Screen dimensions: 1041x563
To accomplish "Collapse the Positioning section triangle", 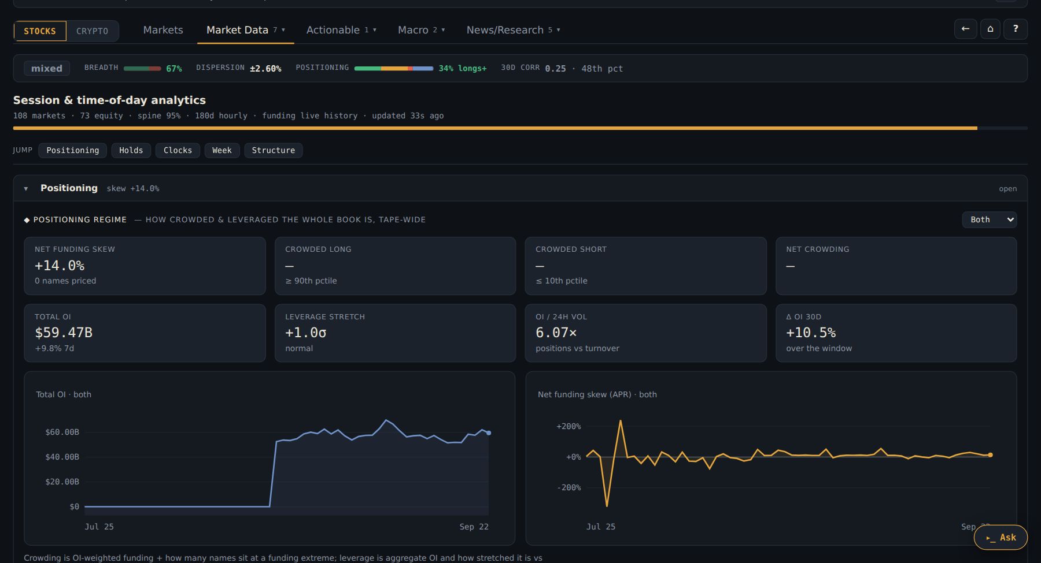I will 26,189.
